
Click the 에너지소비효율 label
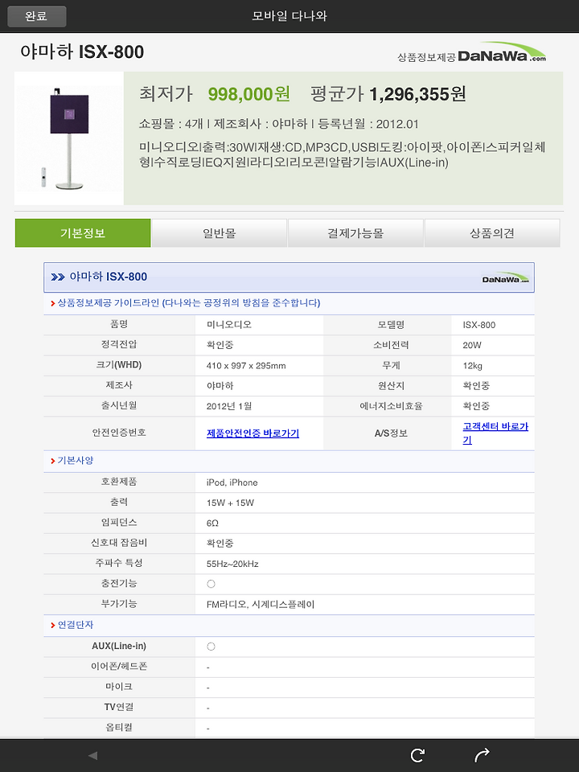pos(391,406)
